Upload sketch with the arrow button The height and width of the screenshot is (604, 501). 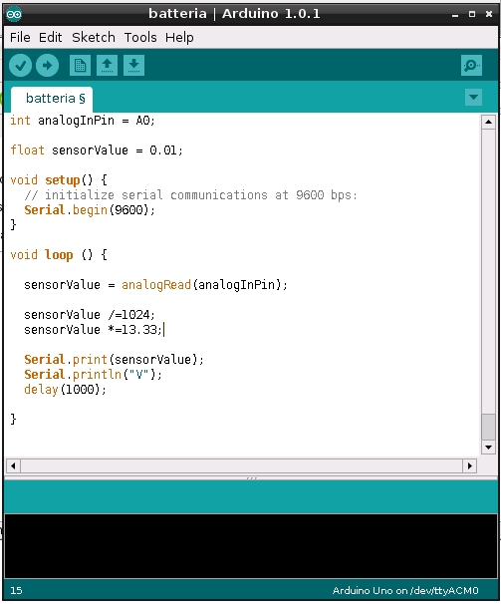(48, 65)
